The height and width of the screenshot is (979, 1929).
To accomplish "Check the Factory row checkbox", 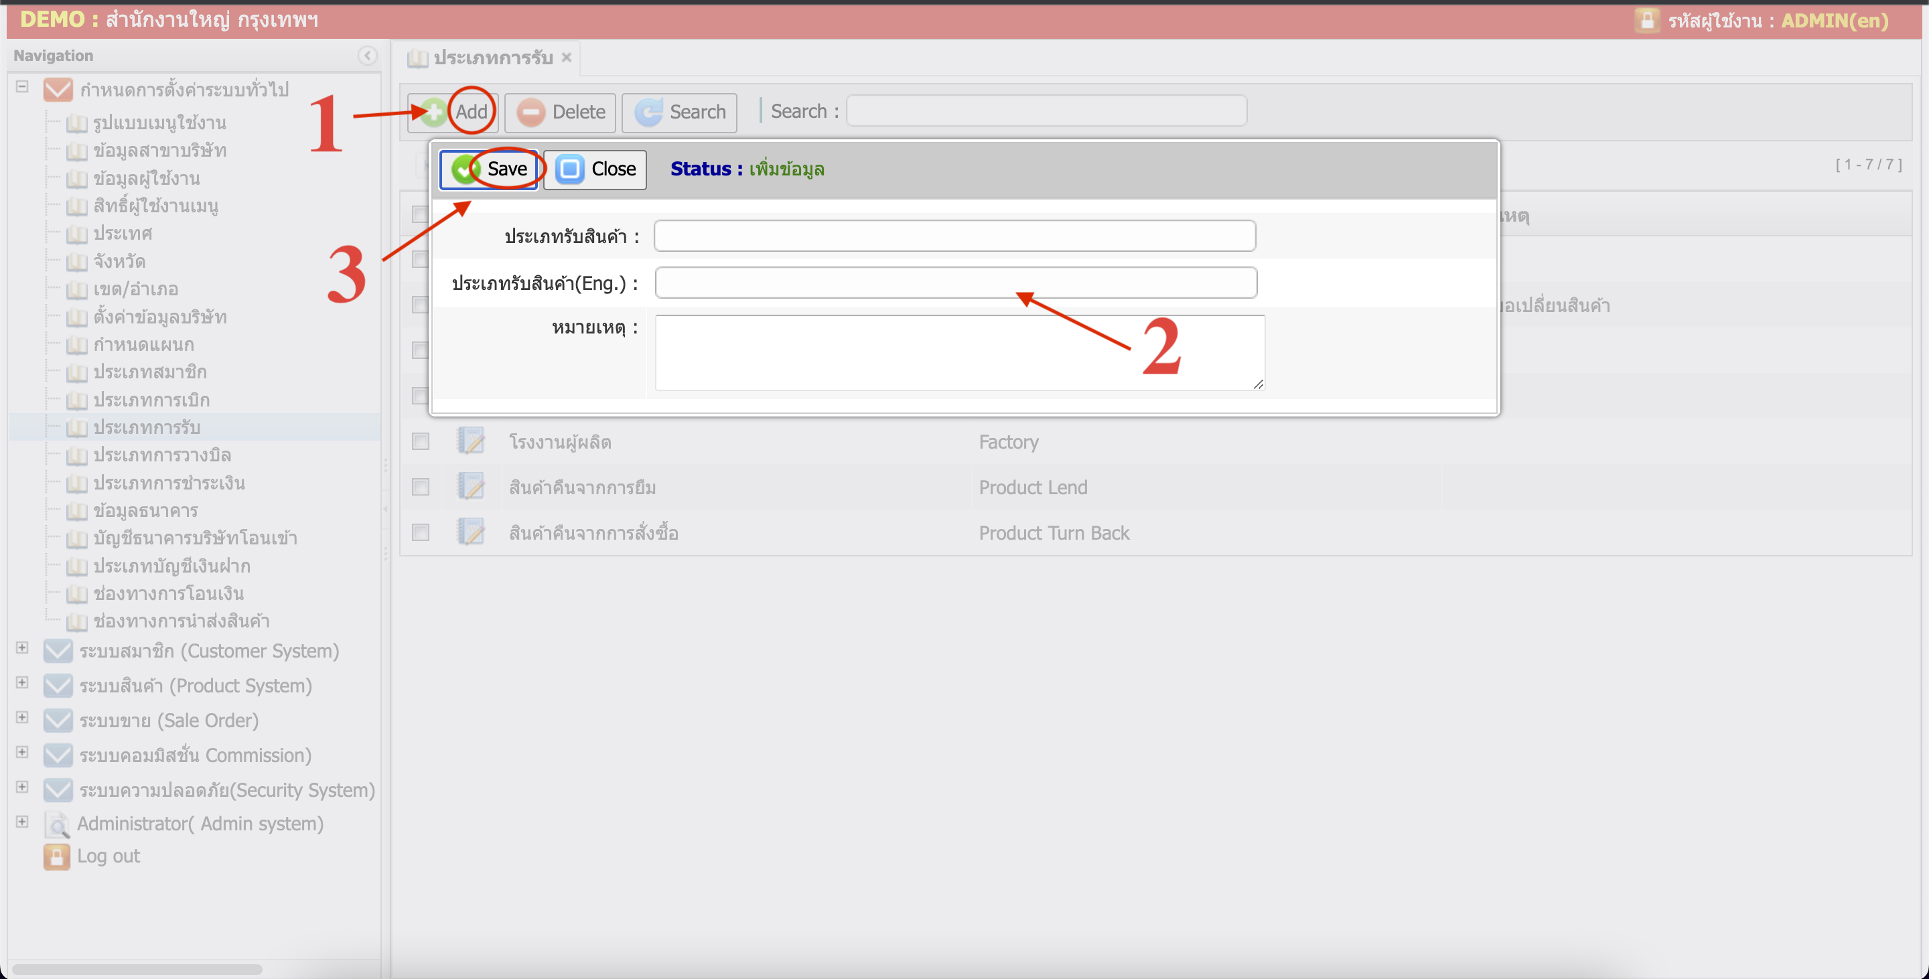I will pos(421,441).
